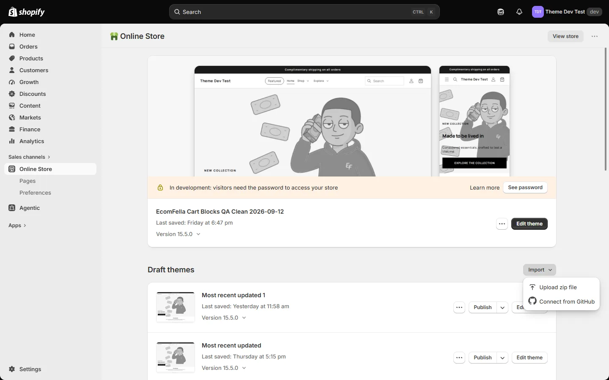The width and height of the screenshot is (609, 380).
Task: Click the upload arrow icon in import menu
Action: pos(532,287)
